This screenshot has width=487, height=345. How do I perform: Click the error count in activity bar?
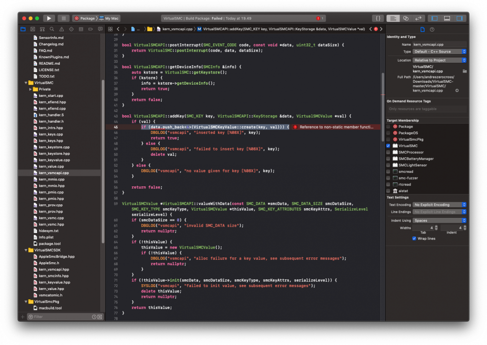click(x=319, y=18)
